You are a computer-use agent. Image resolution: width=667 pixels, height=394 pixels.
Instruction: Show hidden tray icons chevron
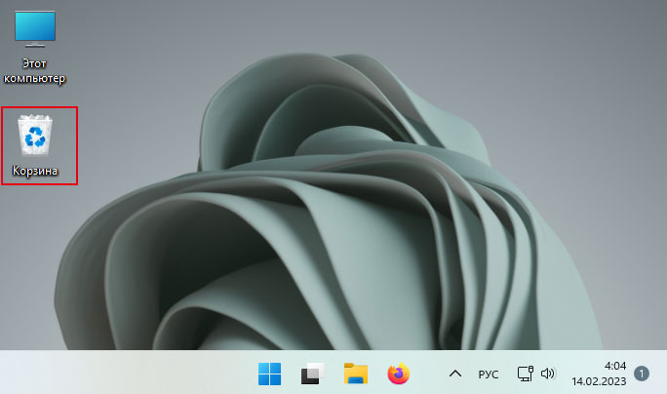455,374
